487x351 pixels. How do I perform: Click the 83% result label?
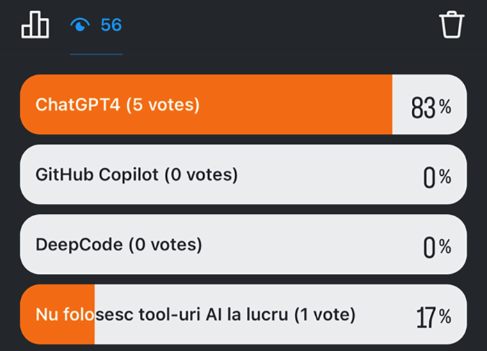tap(431, 108)
